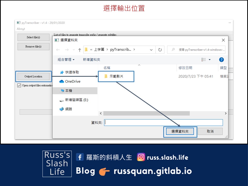Open the About menu
Screen dimensions: 248x186
click(x=21, y=29)
